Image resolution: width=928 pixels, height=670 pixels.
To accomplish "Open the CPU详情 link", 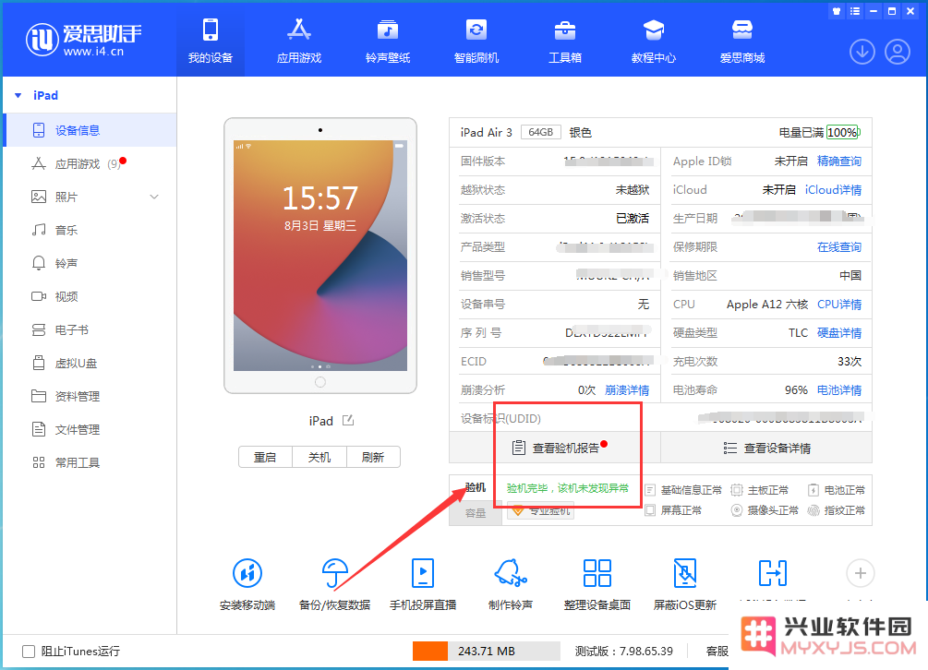I will click(x=839, y=304).
